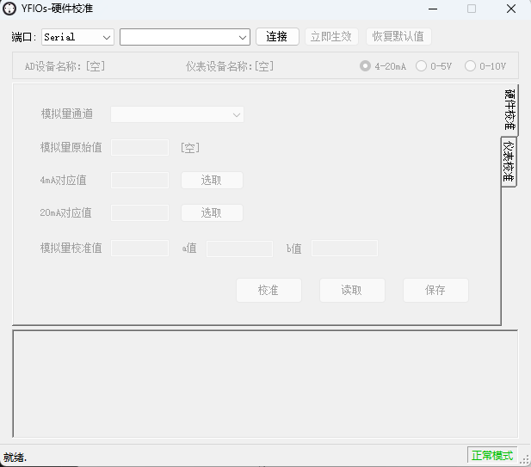The width and height of the screenshot is (531, 467).
Task: Click the window resize grip icon
Action: coord(525,460)
